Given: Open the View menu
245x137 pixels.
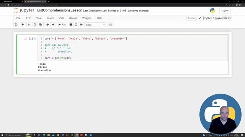Looking at the screenshot, I should click(39, 18).
